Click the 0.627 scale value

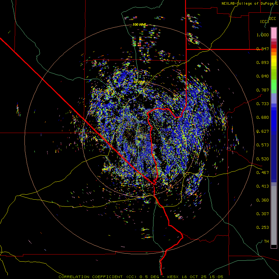[x=263, y=131]
